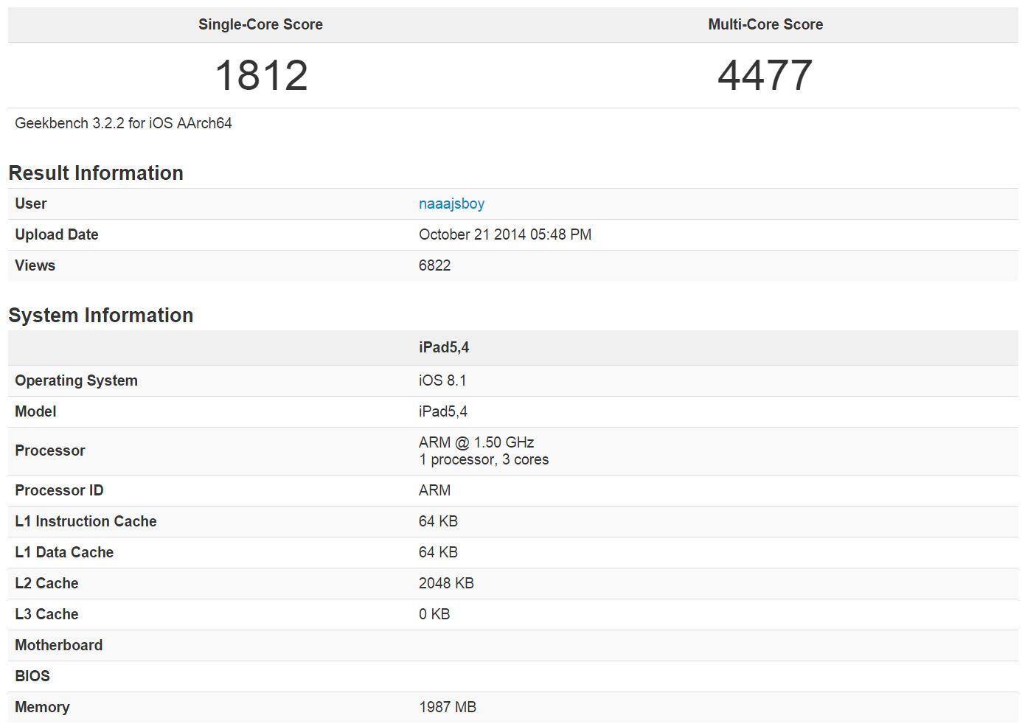This screenshot has height=724, width=1022.
Task: Click the Model row label
Action: 35,411
